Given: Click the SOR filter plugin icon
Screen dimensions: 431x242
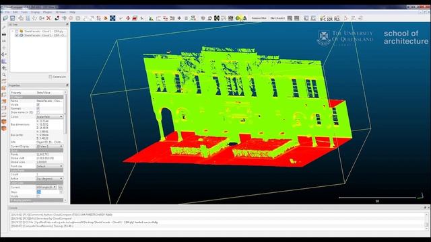Looking at the screenshot, I should click(330, 18).
